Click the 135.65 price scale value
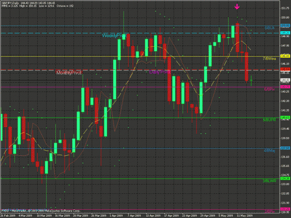291x218 pixels. point(285,166)
